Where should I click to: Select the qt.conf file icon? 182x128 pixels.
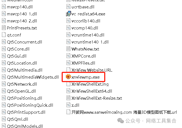[4, 35]
